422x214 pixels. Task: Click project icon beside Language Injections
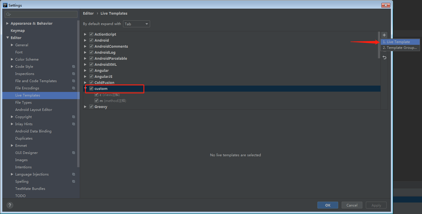pyautogui.click(x=73, y=174)
